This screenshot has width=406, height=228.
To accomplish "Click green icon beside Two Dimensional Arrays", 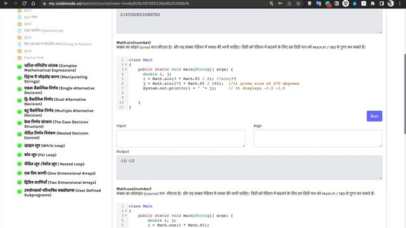I will [x=20, y=182].
